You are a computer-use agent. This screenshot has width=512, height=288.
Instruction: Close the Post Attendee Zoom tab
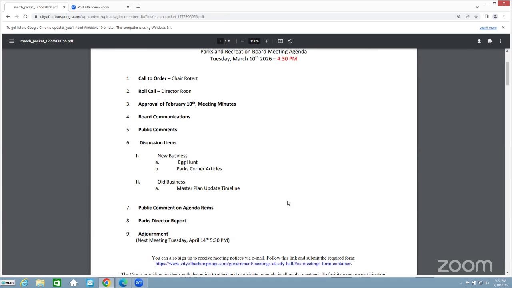pyautogui.click(x=128, y=7)
